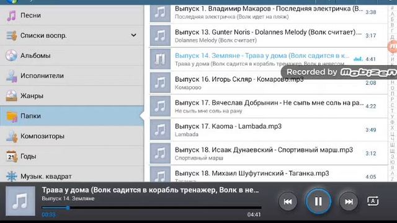Click the Музык. квадрат snowflake icon
The width and height of the screenshot is (397, 223).
[11, 176]
